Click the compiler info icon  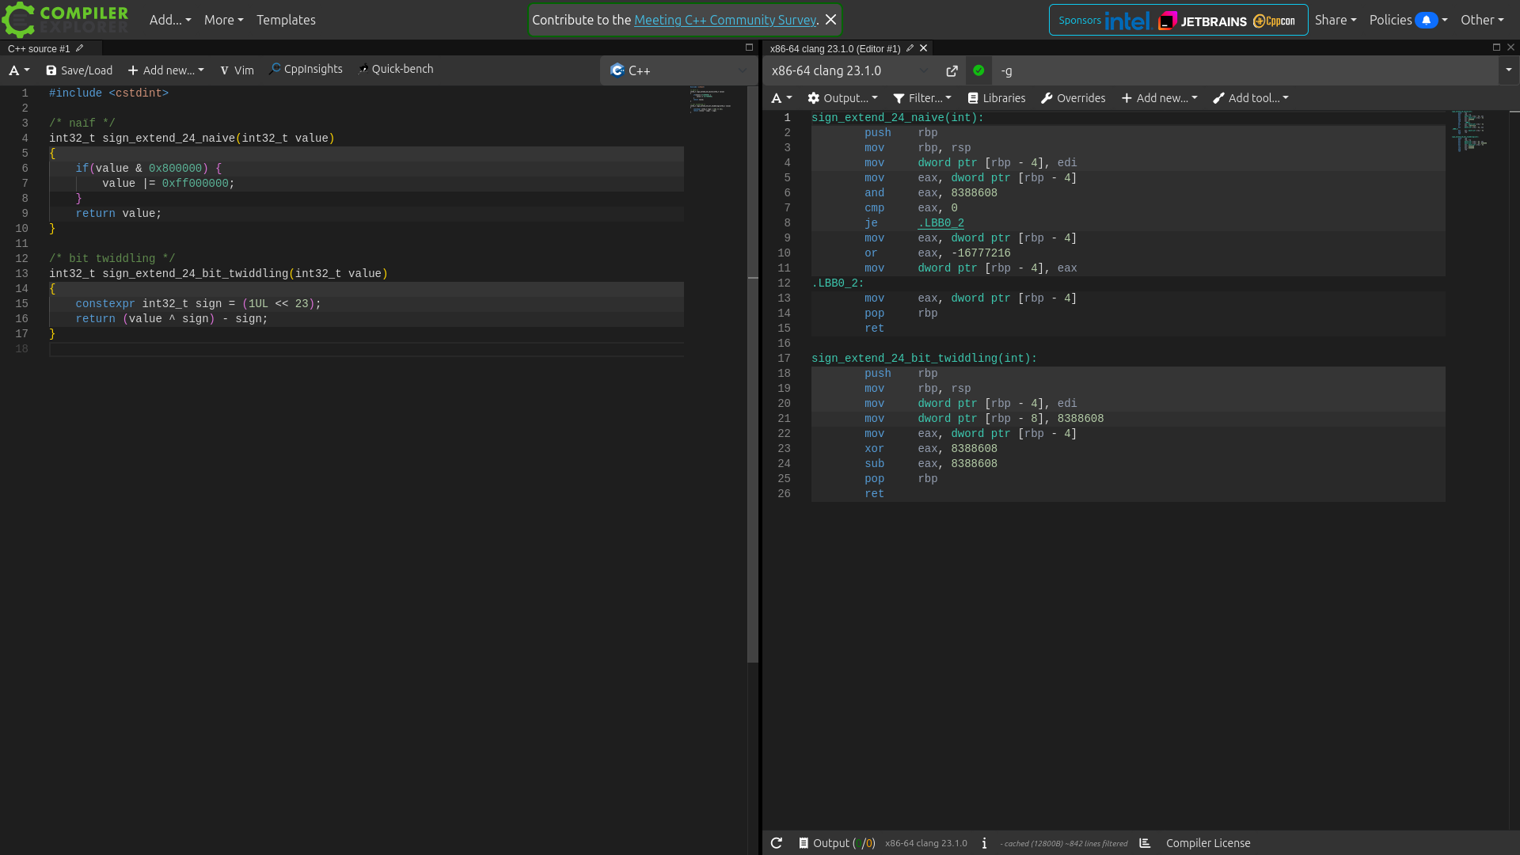(x=984, y=843)
